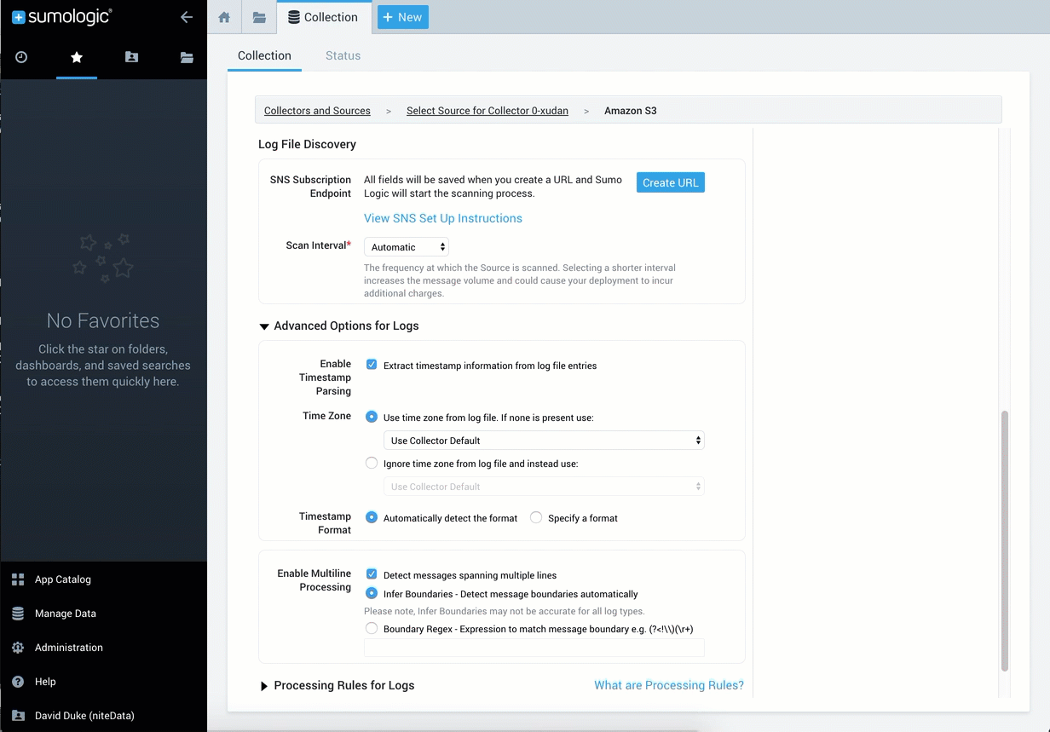The image size is (1050, 732).
Task: Click the Create URL button
Action: tap(670, 182)
